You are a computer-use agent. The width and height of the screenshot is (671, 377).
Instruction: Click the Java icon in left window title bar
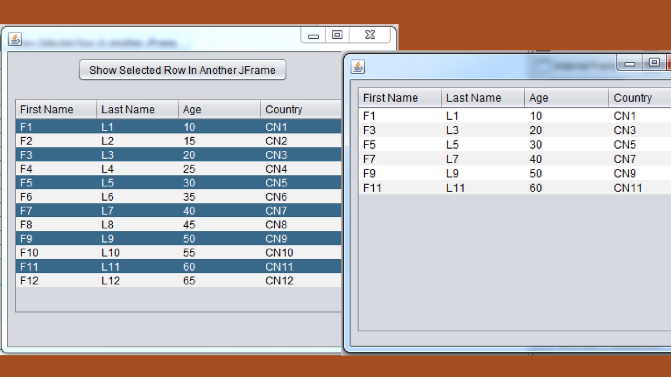[15, 39]
